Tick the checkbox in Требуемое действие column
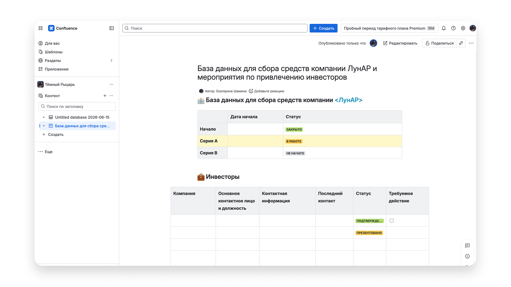The width and height of the screenshot is (511, 287). click(x=392, y=221)
